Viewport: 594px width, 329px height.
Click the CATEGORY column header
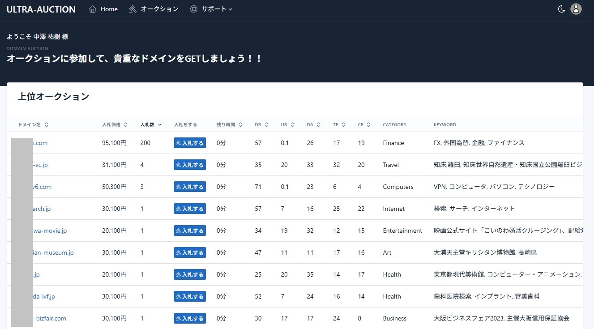[x=394, y=125]
